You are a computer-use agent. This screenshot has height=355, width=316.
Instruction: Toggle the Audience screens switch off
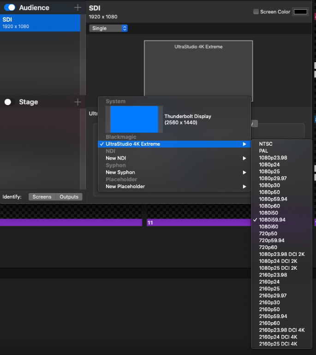click(x=10, y=7)
